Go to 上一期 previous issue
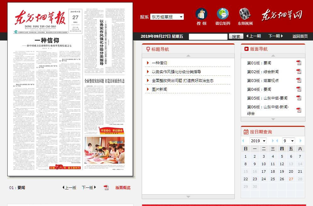Screen dimensions: 313x206 254,36
